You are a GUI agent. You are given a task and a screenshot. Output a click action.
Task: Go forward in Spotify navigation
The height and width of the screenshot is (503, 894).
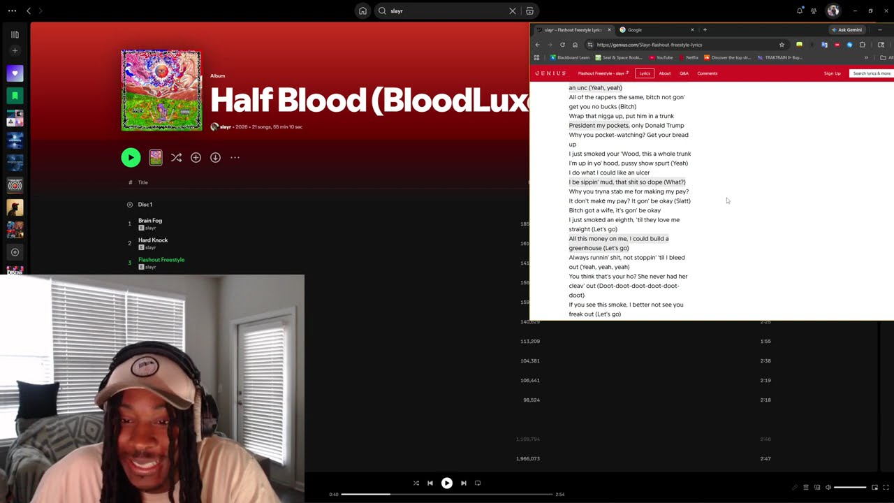[41, 10]
